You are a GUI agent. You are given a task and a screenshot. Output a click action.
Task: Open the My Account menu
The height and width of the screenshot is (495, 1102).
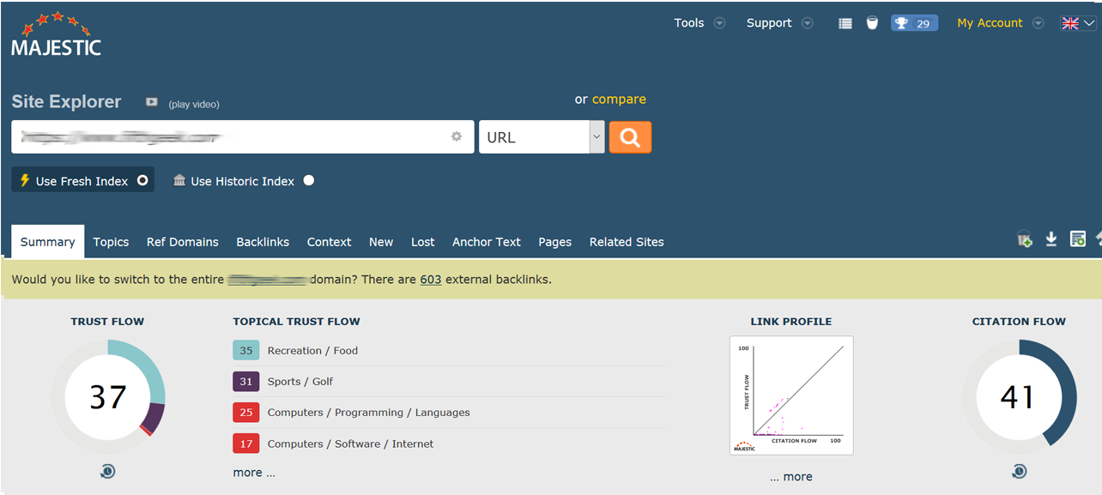[990, 23]
